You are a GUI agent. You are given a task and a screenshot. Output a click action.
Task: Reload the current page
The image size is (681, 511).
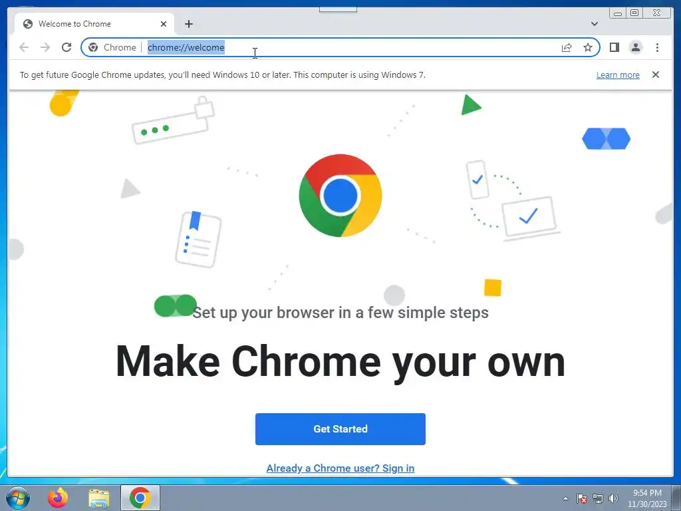pos(67,47)
